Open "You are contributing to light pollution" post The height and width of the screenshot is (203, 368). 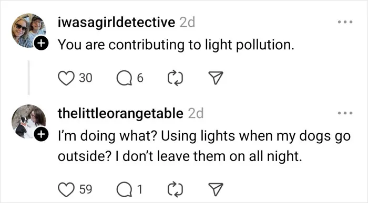176,45
